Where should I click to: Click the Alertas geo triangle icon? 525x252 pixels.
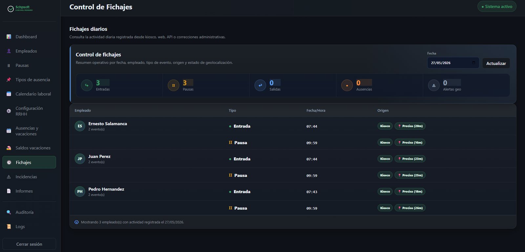coord(434,85)
